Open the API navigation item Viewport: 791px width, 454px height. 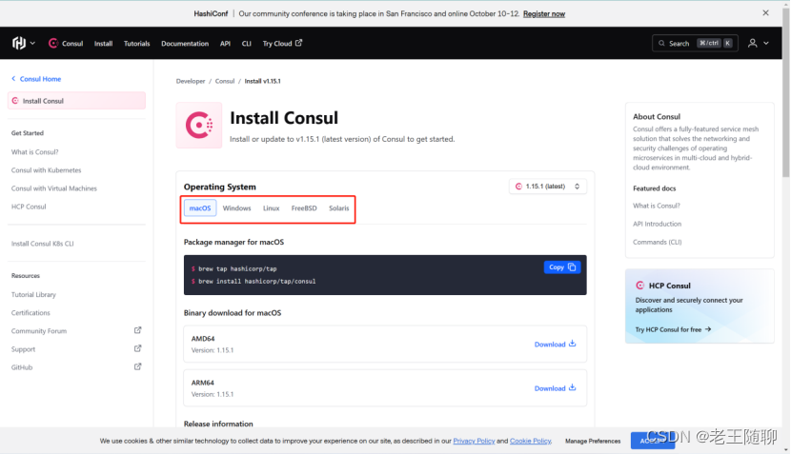[225, 44]
